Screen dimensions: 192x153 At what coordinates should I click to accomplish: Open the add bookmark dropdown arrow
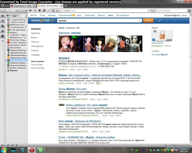pos(10,16)
